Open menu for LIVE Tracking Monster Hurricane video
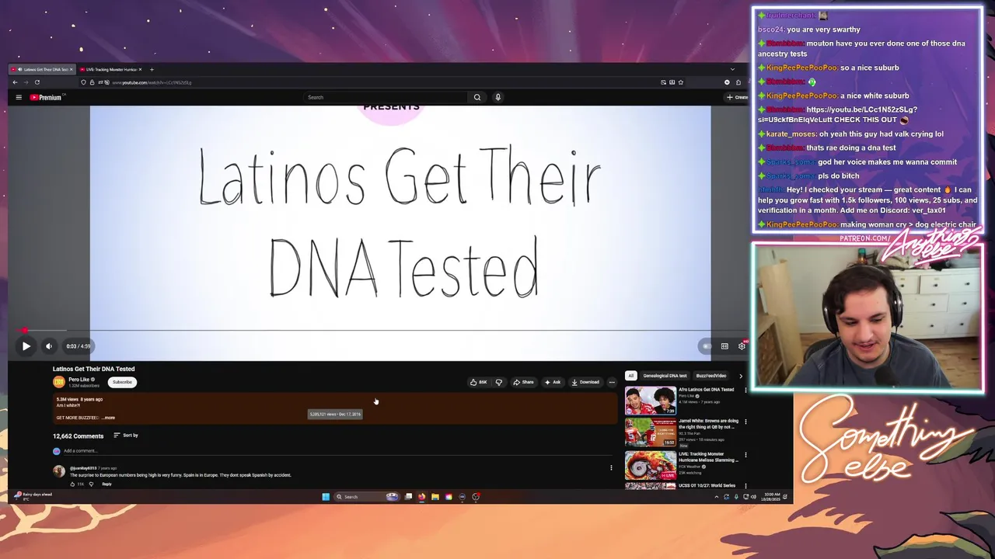Viewport: 995px width, 559px height. [x=745, y=455]
